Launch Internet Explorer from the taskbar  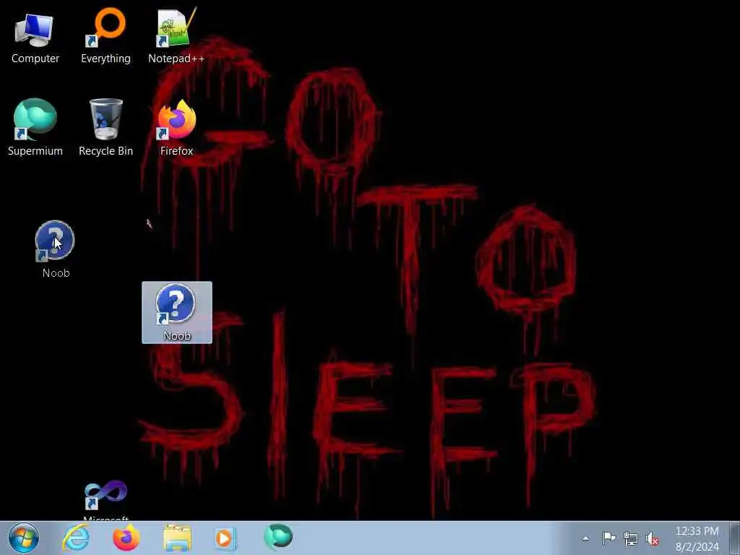(76, 538)
